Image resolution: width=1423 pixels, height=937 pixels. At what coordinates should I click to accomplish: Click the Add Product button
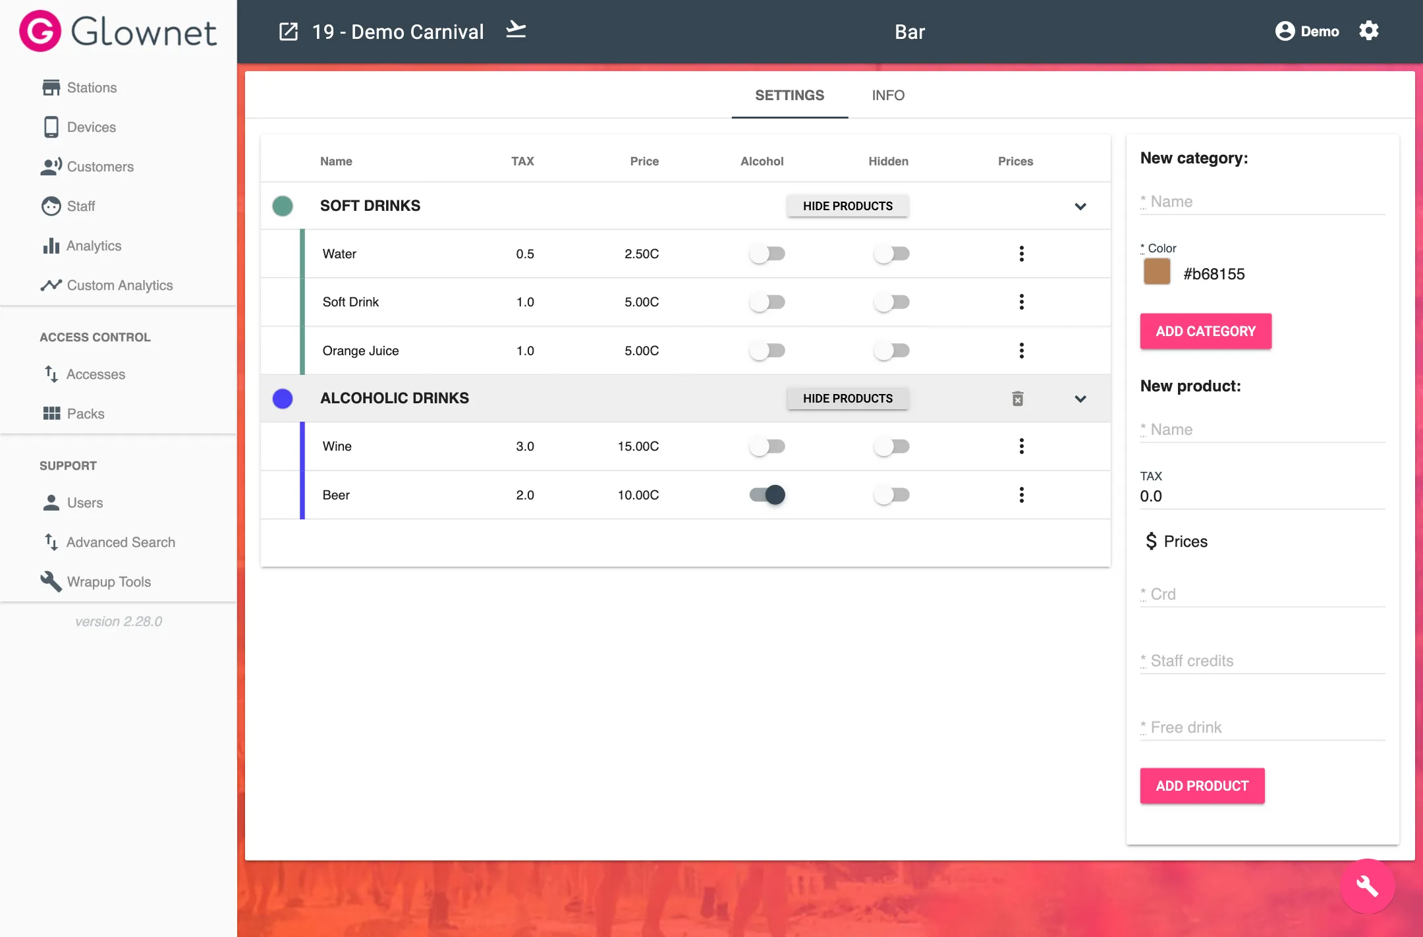pyautogui.click(x=1202, y=786)
